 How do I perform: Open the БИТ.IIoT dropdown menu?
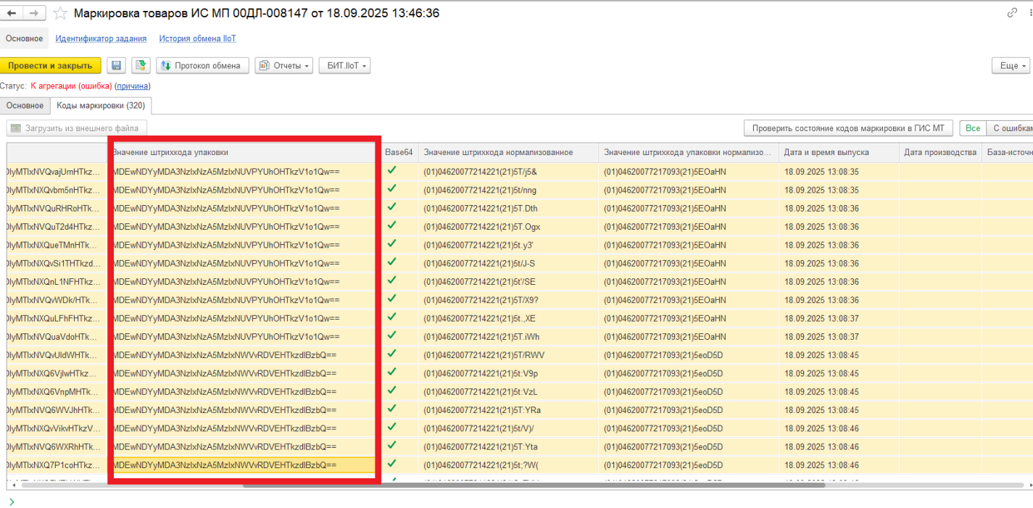[x=344, y=66]
